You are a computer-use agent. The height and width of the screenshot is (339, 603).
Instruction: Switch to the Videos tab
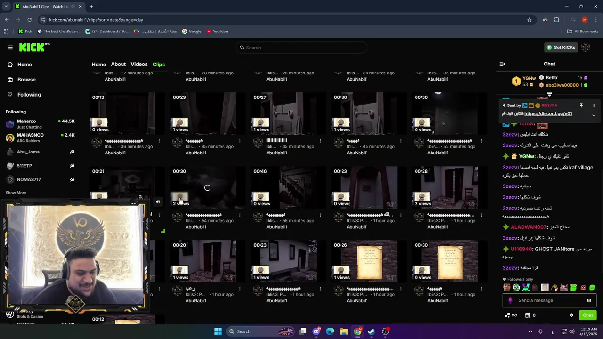[139, 65]
